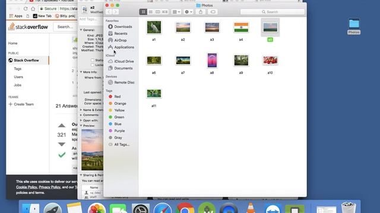Open the Finder arrange-by dropdown
Viewport: 380px width, 213px height.
click(176, 12)
